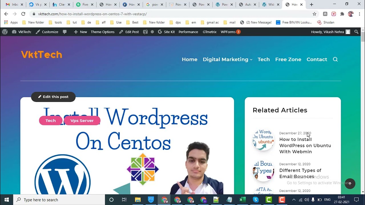Open the Tech menu item

264,59
